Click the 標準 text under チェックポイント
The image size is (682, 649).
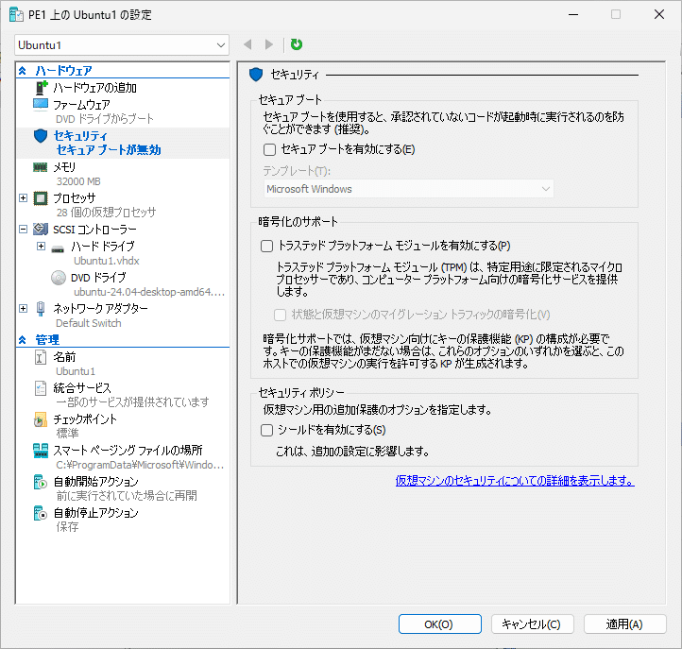coord(67,434)
